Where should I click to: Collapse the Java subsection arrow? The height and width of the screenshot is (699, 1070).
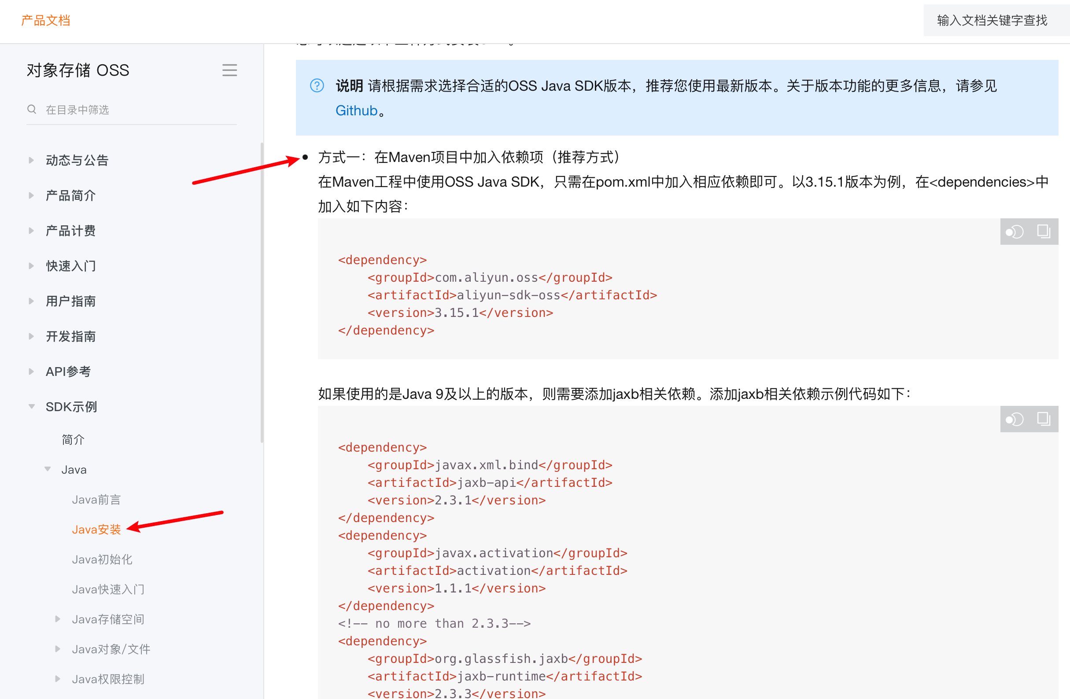[48, 469]
